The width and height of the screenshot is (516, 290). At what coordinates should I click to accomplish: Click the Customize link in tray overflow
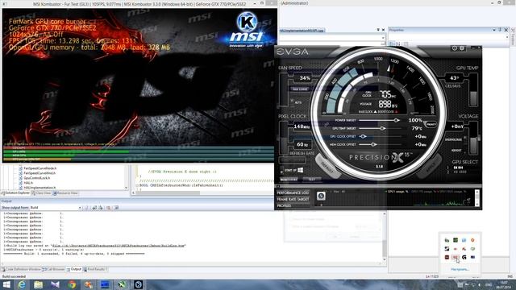click(460, 269)
